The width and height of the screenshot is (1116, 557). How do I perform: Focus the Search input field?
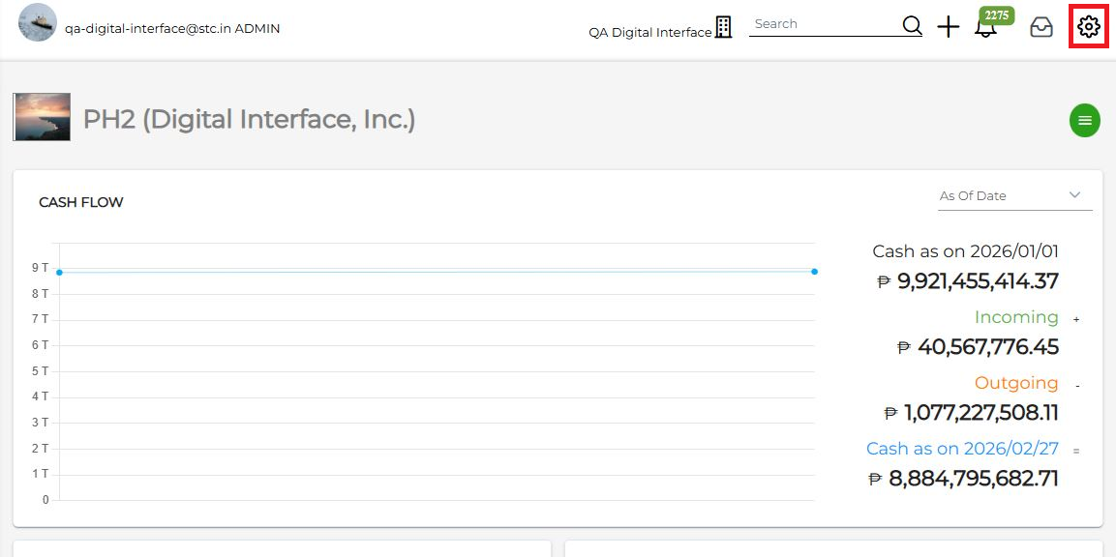823,24
